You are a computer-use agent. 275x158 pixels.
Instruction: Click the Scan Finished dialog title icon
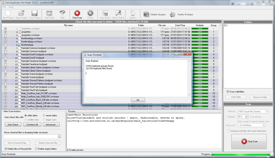85,55
